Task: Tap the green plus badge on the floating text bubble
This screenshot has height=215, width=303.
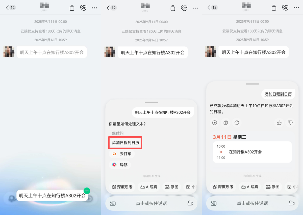Action: pyautogui.click(x=87, y=191)
